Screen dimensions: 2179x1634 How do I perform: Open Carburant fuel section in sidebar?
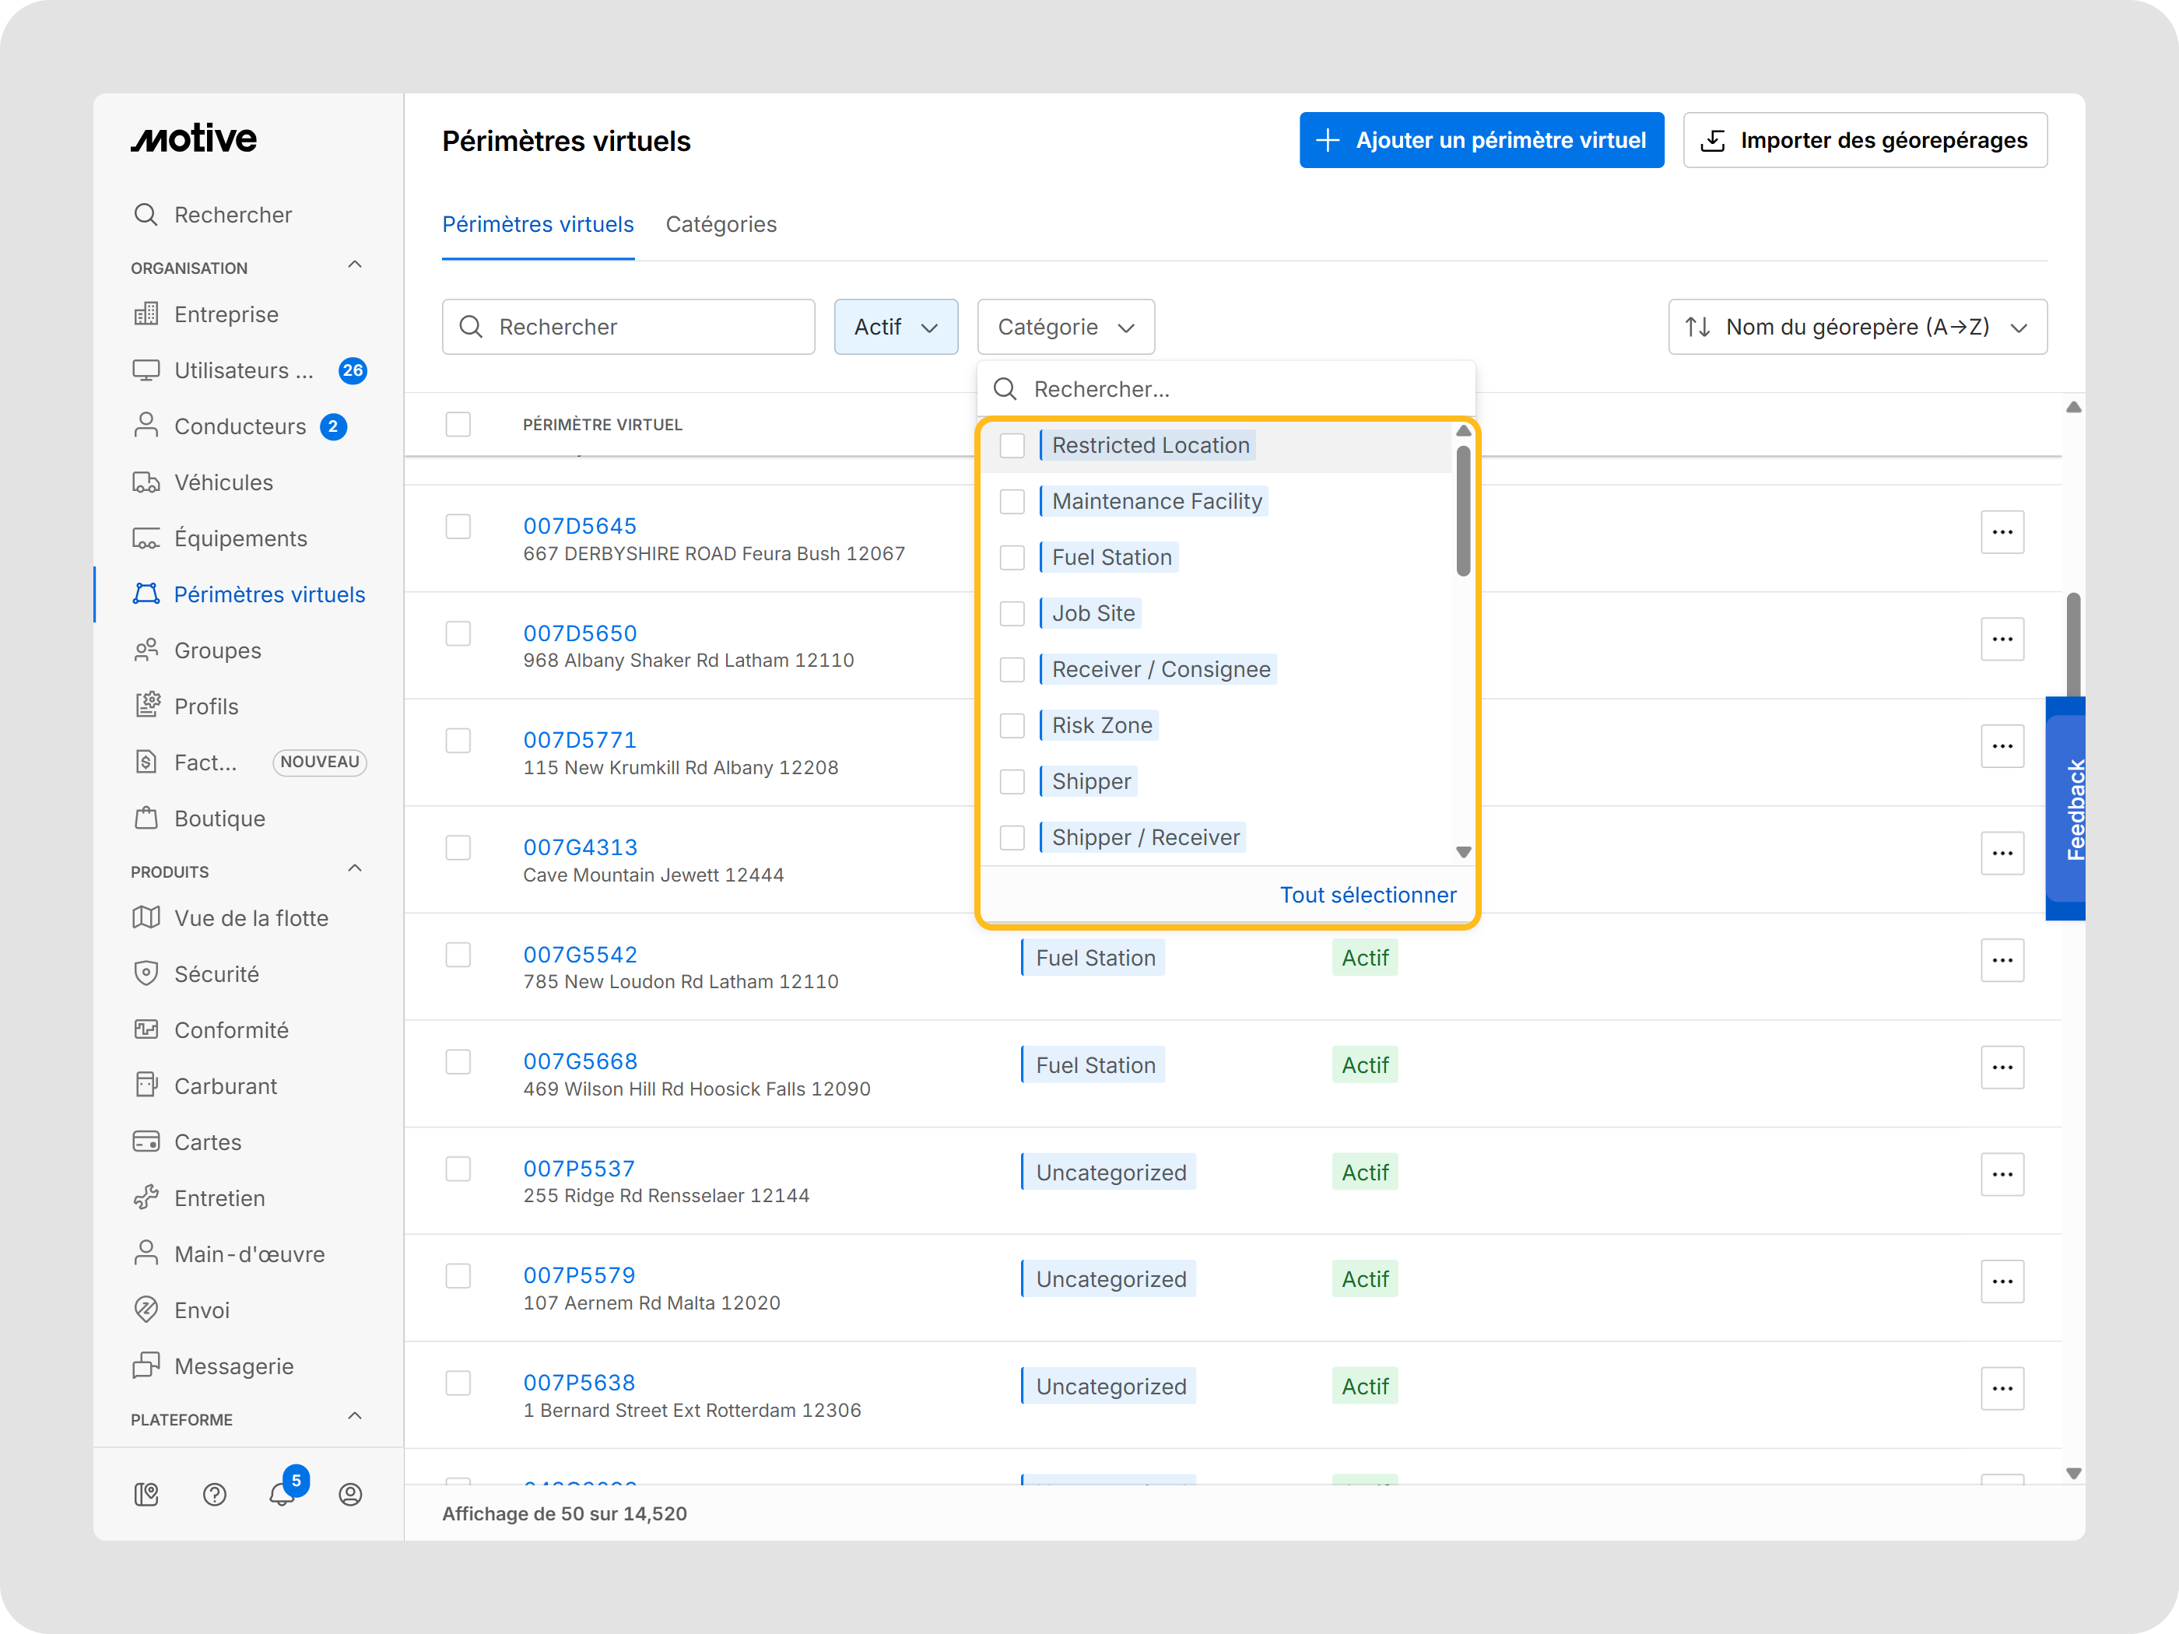click(225, 1085)
